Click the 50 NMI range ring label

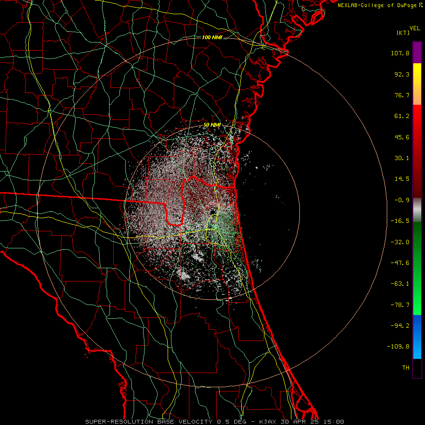[x=212, y=125]
